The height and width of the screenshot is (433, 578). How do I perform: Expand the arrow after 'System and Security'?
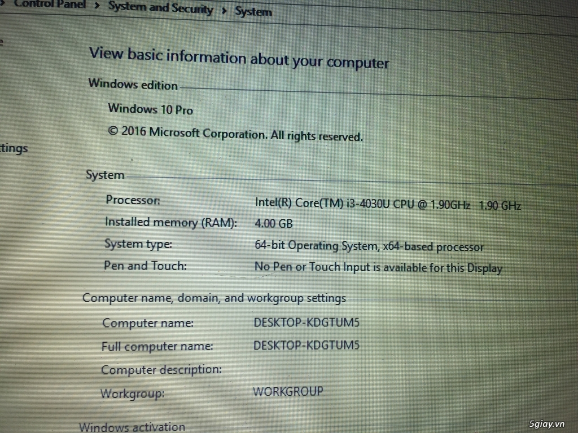pyautogui.click(x=224, y=10)
